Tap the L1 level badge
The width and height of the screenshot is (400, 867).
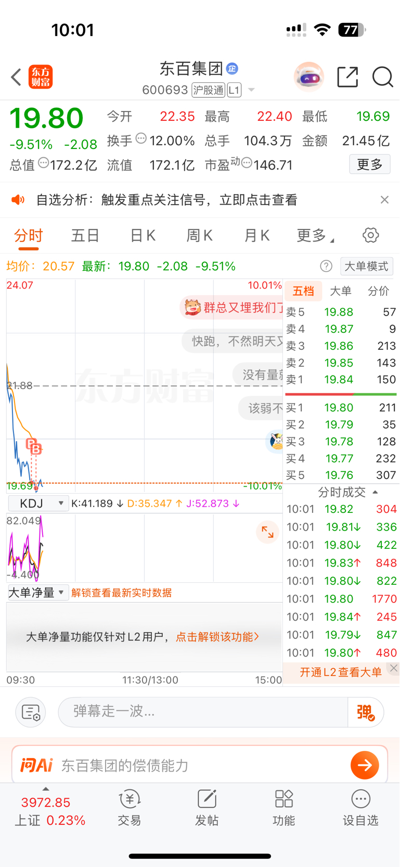[234, 90]
